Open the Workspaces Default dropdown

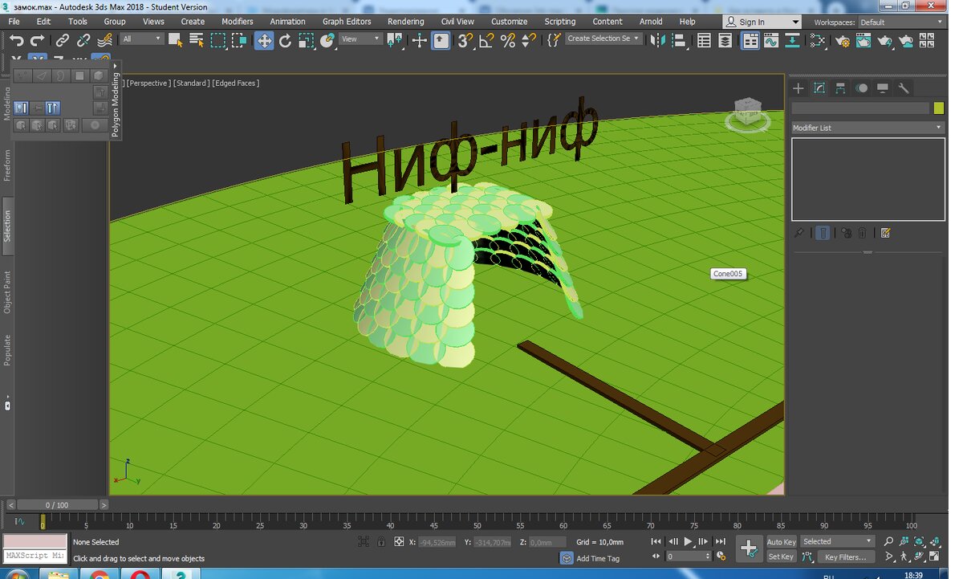[900, 22]
